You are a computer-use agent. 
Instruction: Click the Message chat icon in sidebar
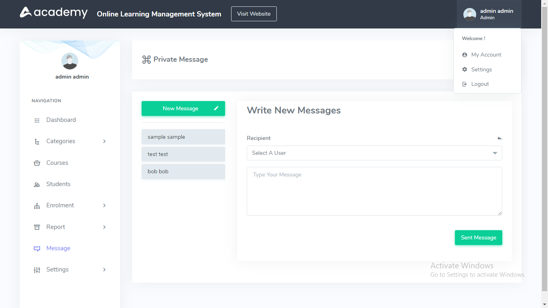pos(37,248)
